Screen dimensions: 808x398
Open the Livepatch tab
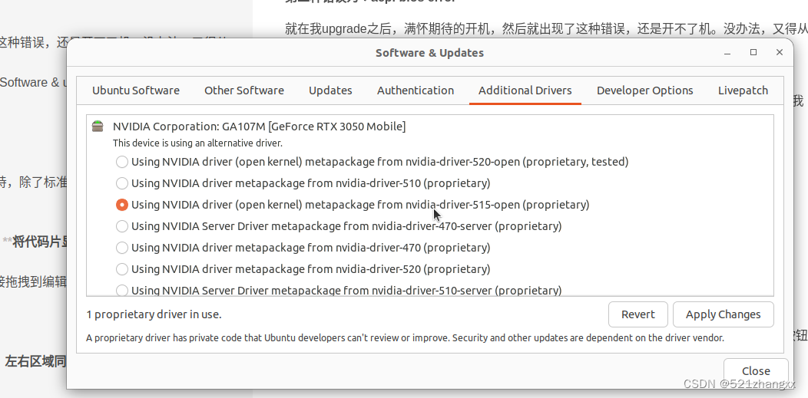743,90
